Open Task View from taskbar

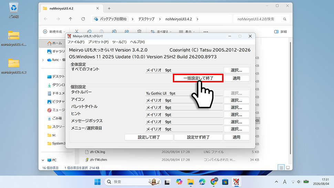pyautogui.click(x=167, y=182)
